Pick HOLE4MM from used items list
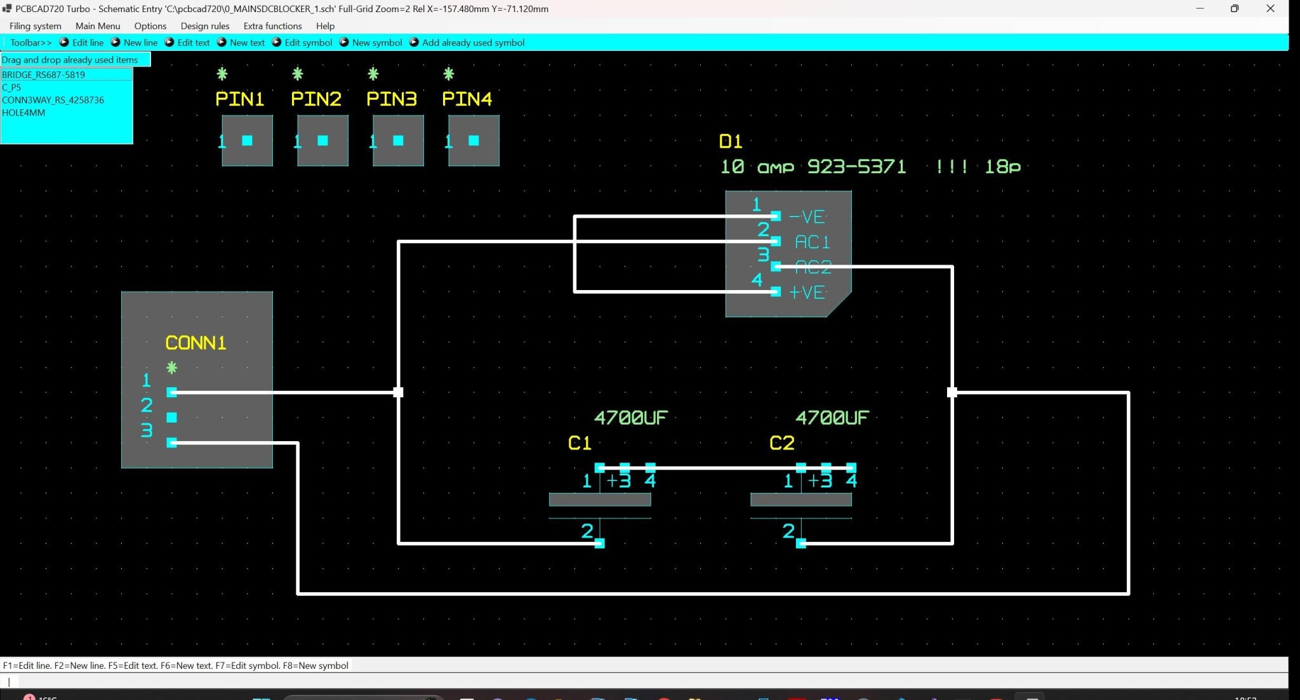Screen dimensions: 1300x700 66,113
